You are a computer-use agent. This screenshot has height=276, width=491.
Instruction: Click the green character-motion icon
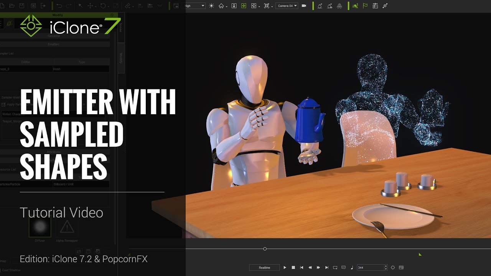356,6
